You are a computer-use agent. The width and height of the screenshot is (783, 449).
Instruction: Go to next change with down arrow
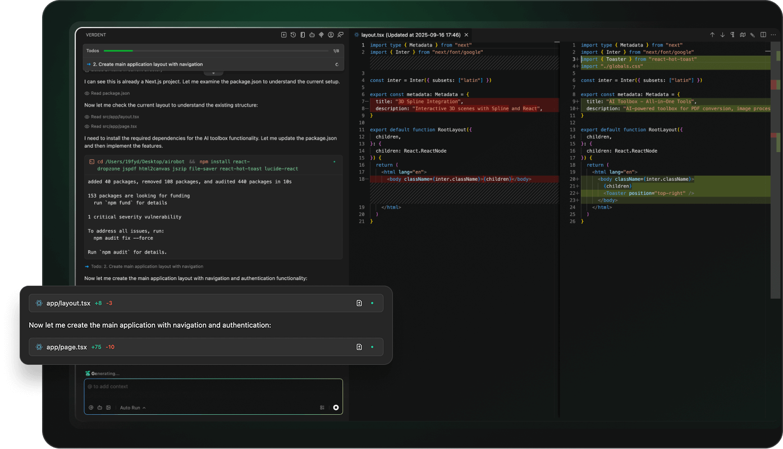pyautogui.click(x=722, y=35)
